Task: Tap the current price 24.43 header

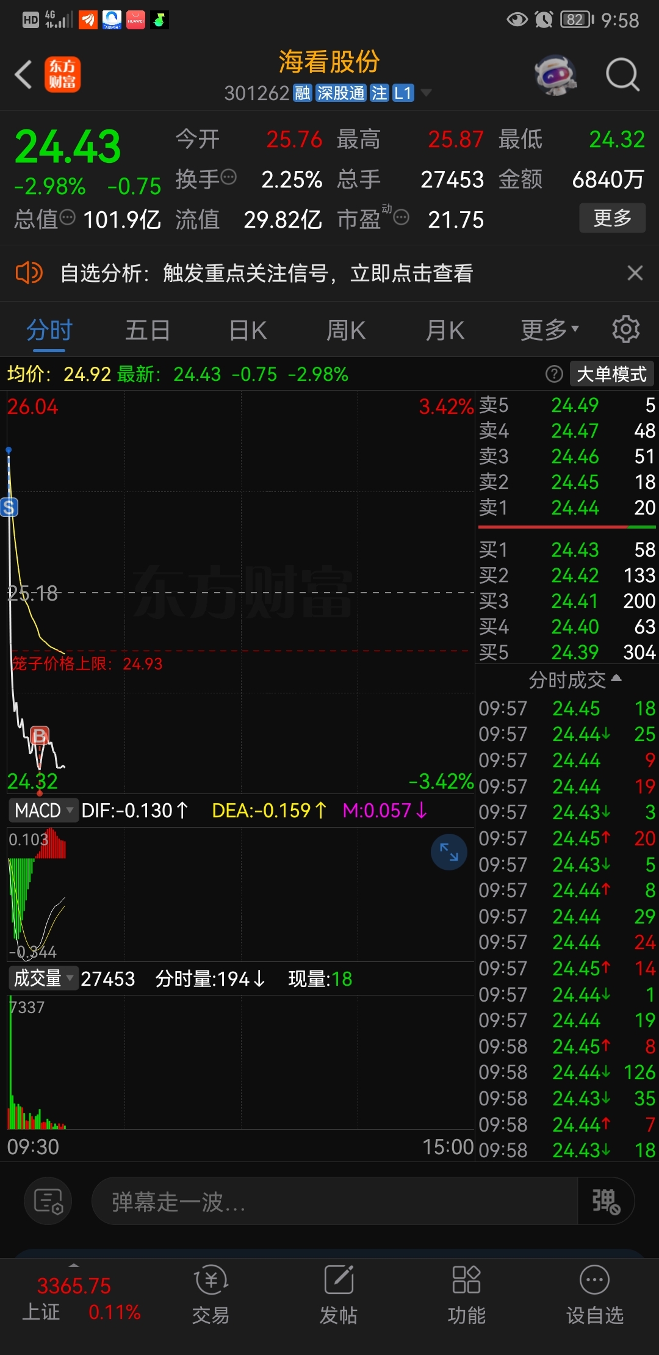Action: tap(68, 146)
